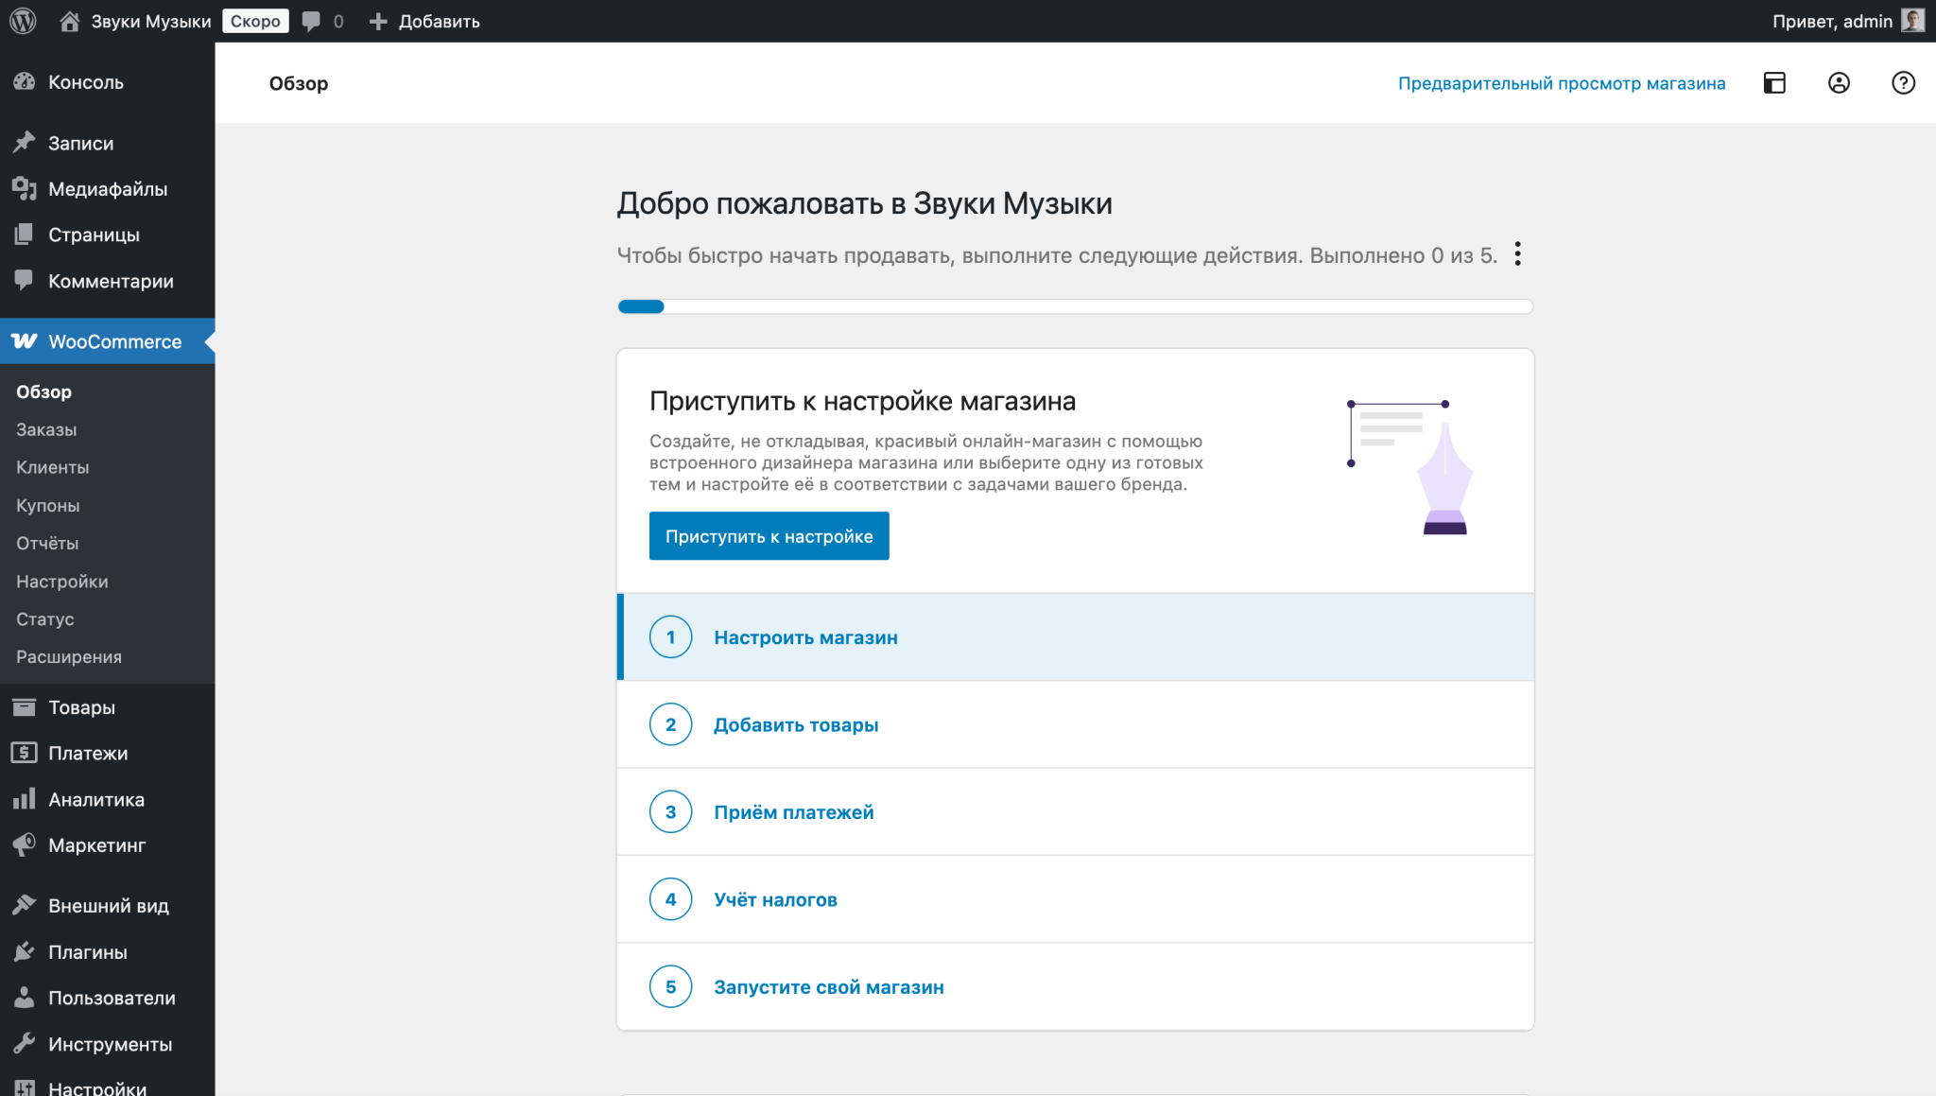Select Заказы in WooCommerce submenu
1936x1096 pixels.
point(45,429)
